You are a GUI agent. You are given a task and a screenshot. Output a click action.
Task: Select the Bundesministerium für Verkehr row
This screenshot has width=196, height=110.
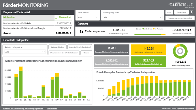coord(37,23)
